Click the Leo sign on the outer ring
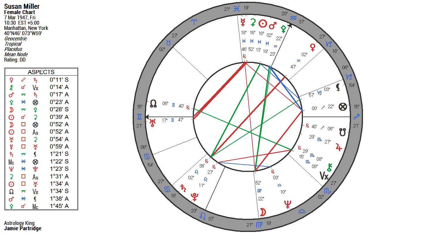The image size is (421, 234). point(202,216)
